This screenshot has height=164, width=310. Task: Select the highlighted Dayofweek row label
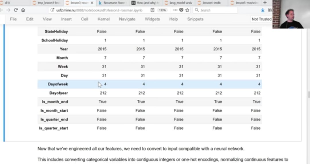pyautogui.click(x=58, y=84)
